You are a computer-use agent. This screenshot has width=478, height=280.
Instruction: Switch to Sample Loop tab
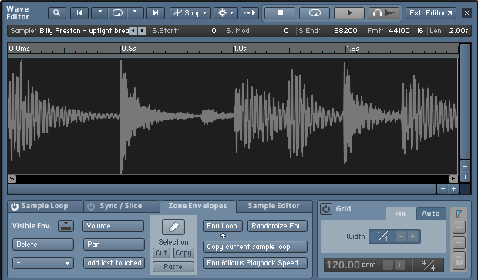45,206
